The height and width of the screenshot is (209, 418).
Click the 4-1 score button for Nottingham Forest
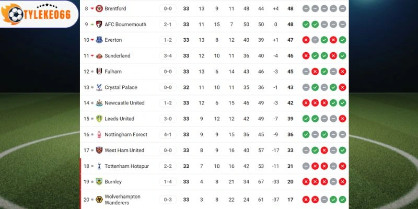168,134
